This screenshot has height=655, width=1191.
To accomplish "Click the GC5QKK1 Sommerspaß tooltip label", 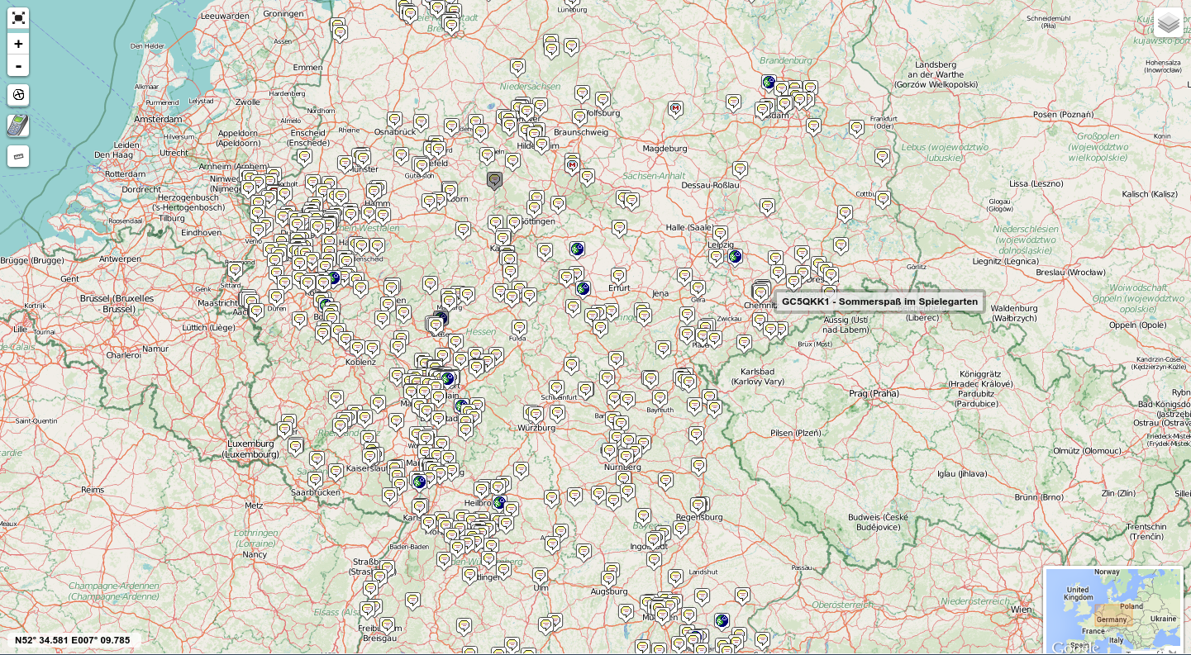I will (x=879, y=301).
